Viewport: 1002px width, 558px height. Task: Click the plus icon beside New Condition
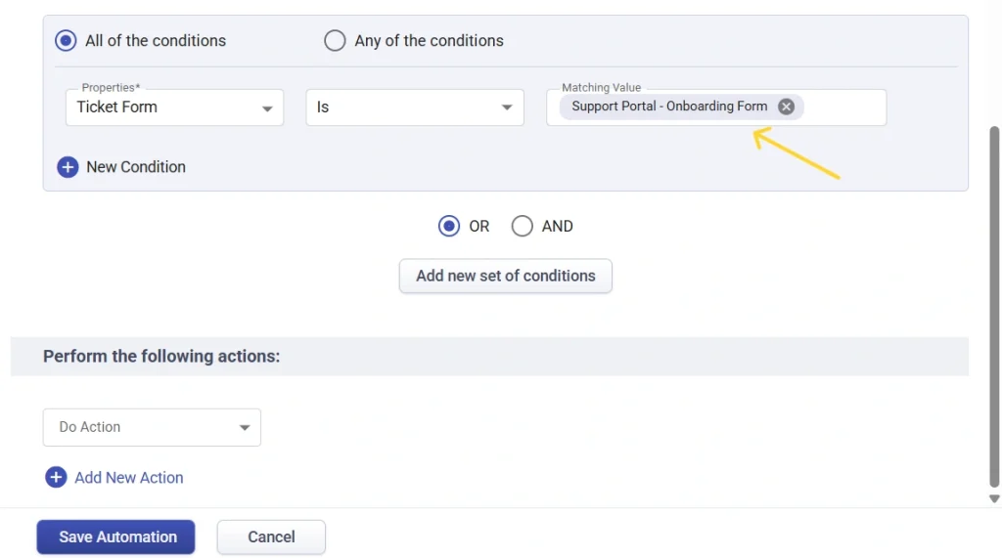pyautogui.click(x=68, y=167)
